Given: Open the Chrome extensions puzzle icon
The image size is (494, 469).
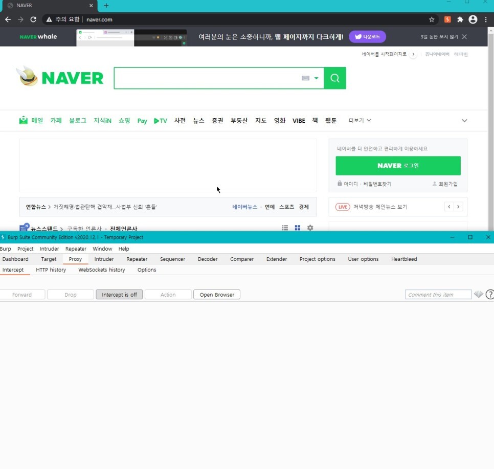Looking at the screenshot, I should (460, 19).
